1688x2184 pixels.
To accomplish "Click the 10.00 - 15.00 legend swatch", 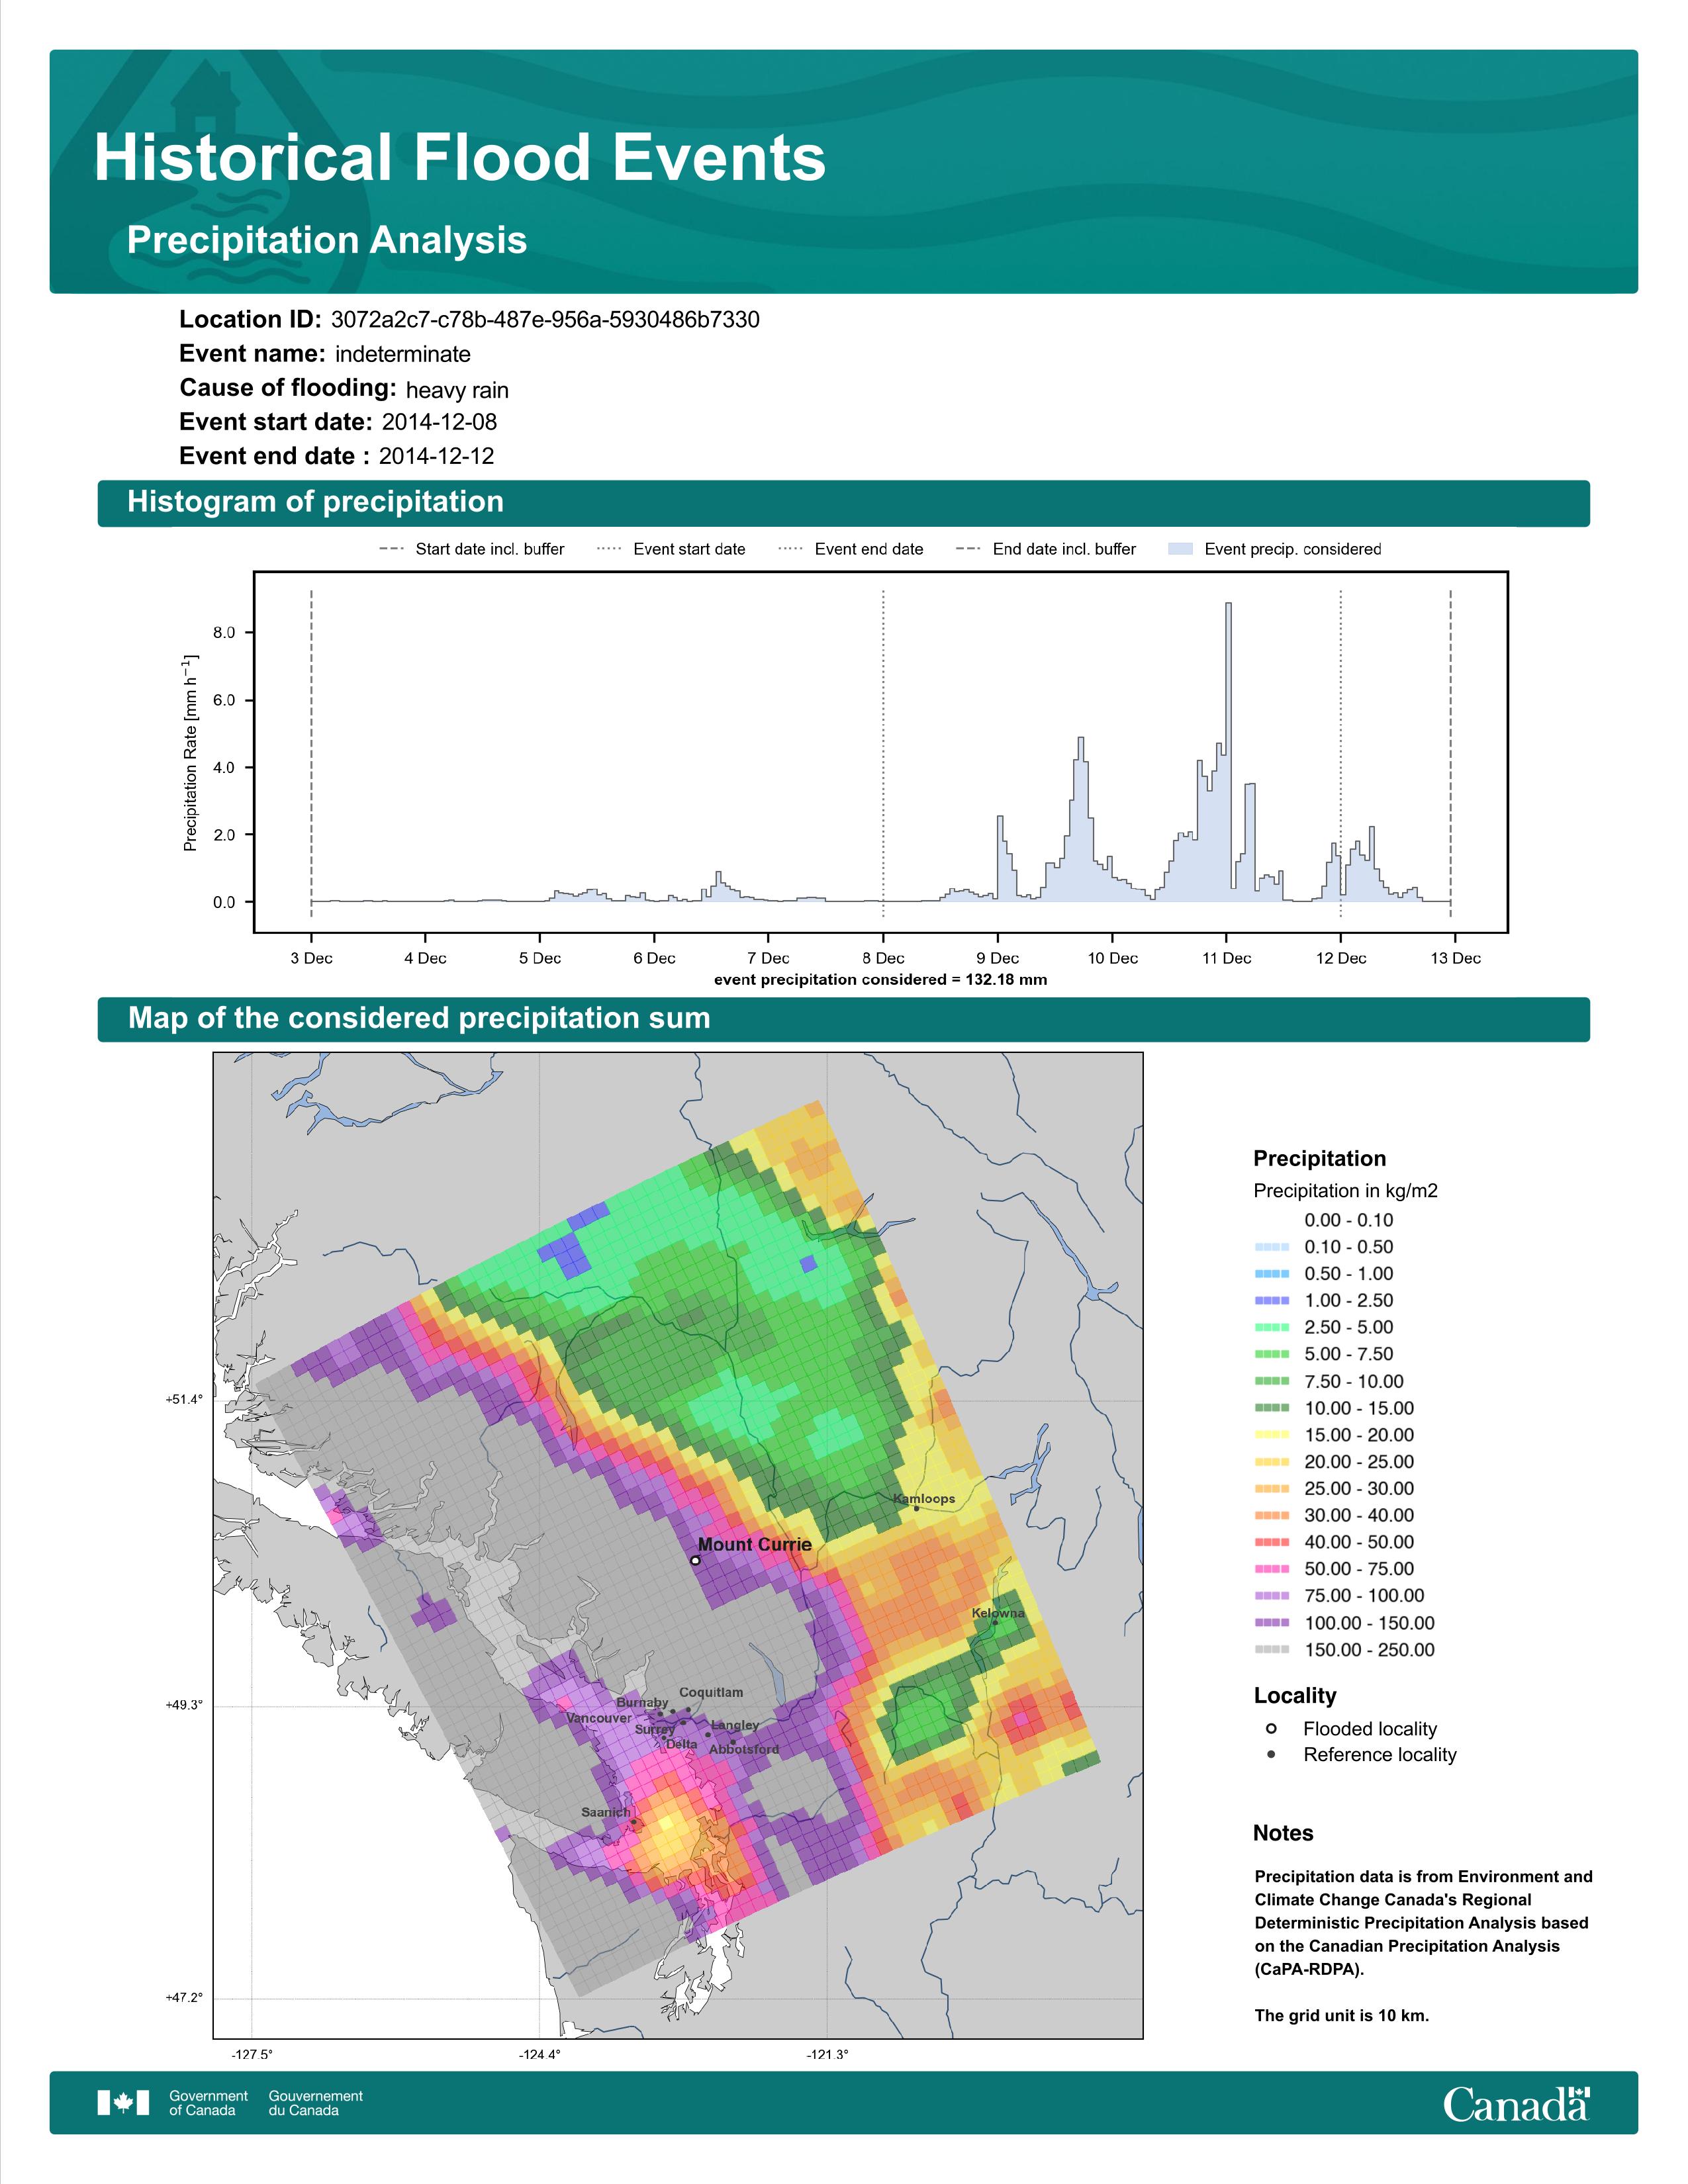I will [1271, 1408].
